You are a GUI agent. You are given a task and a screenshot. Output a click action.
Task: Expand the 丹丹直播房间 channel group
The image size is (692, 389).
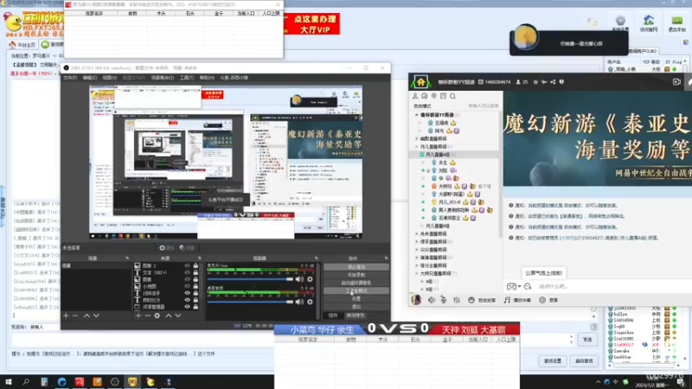pyautogui.click(x=417, y=233)
